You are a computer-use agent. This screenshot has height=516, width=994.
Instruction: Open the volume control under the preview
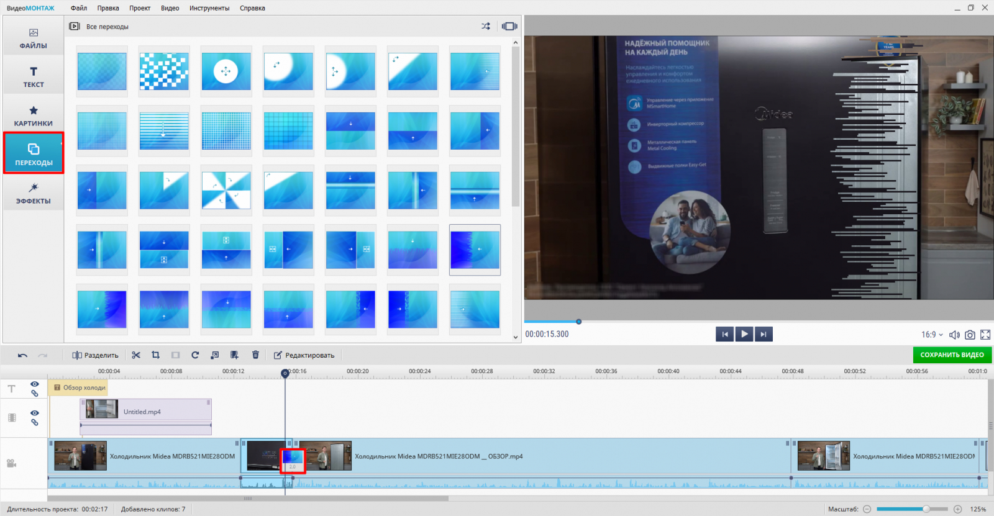(954, 335)
